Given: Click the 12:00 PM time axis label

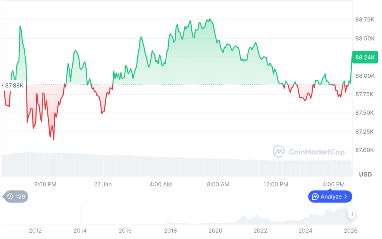Looking at the screenshot, I should click(276, 184).
